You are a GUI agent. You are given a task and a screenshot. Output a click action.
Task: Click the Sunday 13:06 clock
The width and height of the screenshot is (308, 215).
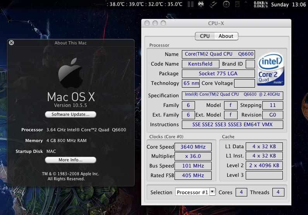pos(288,5)
